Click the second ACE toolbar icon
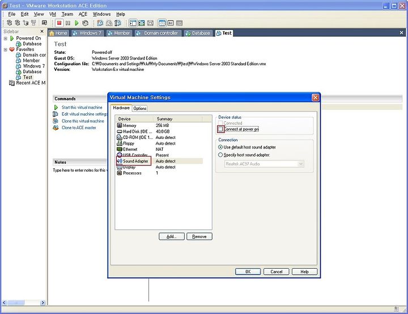This screenshot has height=314, width=408. pos(18,23)
